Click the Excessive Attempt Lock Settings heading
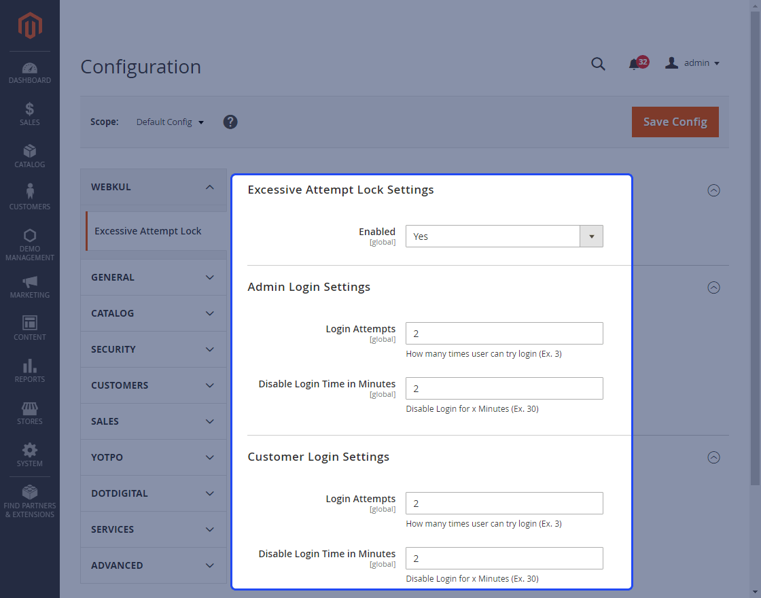Screen dimensions: 761x598 (x=340, y=190)
